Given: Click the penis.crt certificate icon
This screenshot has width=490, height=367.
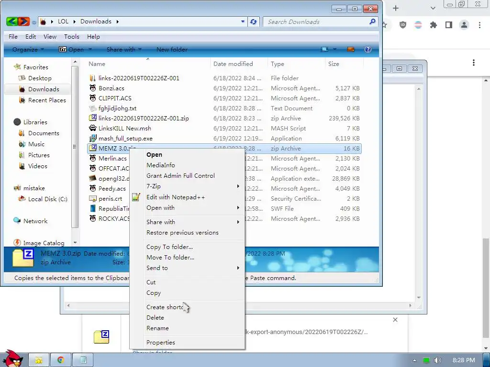Looking at the screenshot, I should coord(93,198).
